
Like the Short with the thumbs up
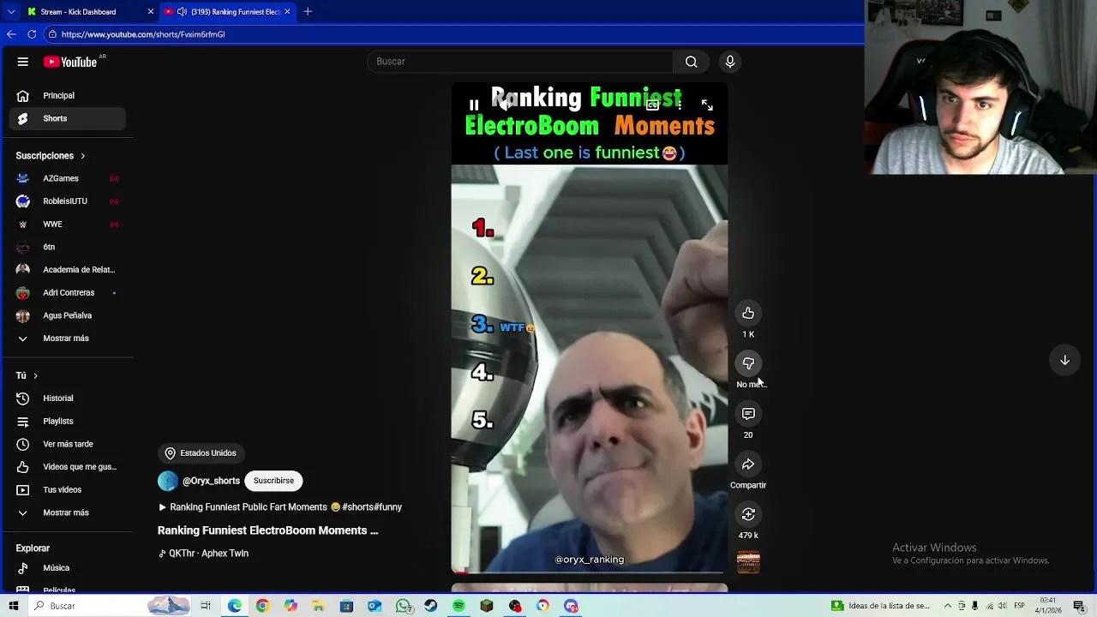pyautogui.click(x=748, y=313)
